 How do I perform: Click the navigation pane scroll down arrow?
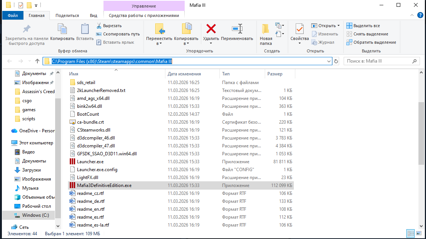(x=58, y=226)
